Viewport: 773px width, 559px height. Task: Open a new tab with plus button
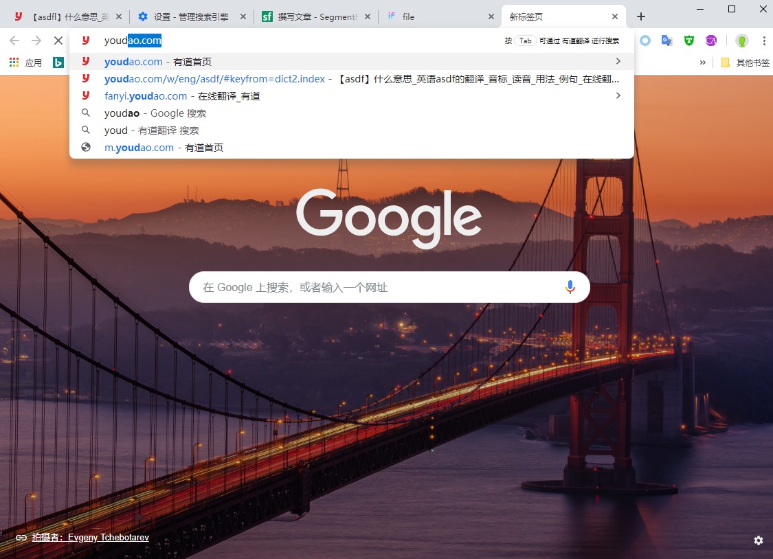[x=640, y=16]
